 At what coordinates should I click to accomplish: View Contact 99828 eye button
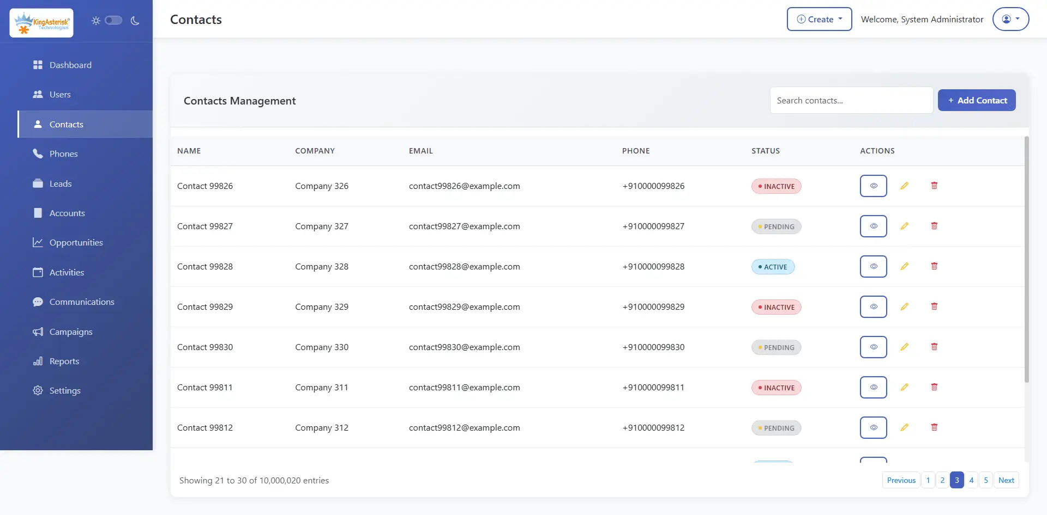click(874, 266)
